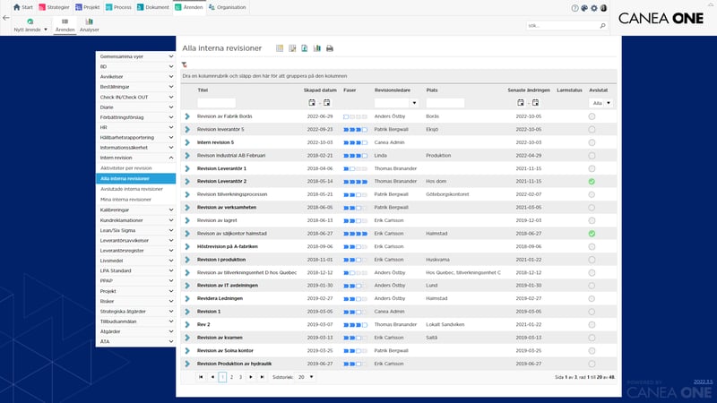The image size is (717, 403).
Task: Toggle Avslutat circle for Revidera Ledningen
Action: coord(592,298)
